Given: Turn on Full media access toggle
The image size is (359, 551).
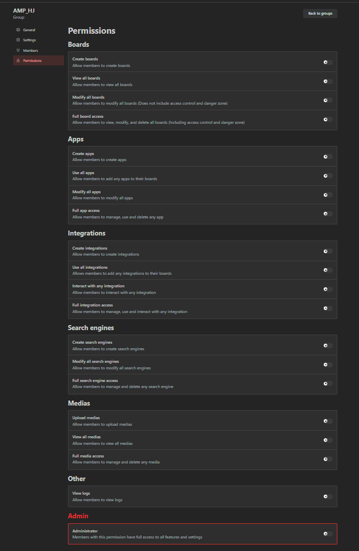Looking at the screenshot, I should coord(328,459).
